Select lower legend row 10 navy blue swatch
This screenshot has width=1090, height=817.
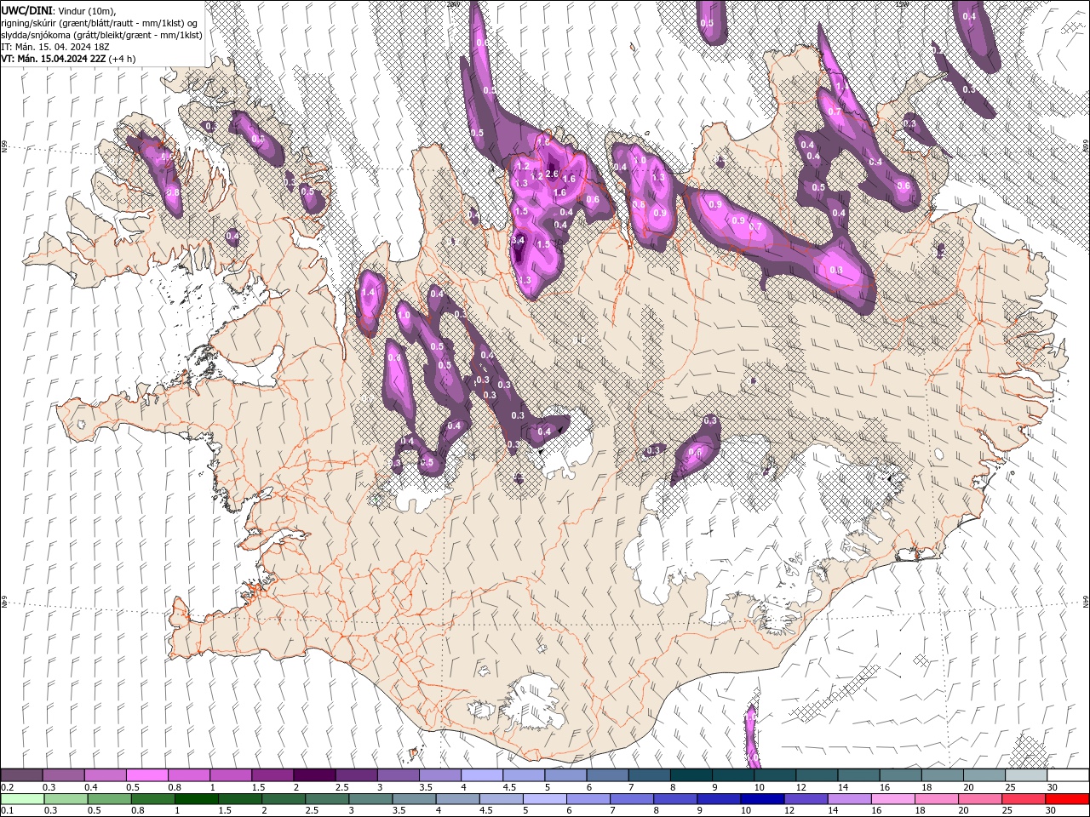[x=762, y=799]
